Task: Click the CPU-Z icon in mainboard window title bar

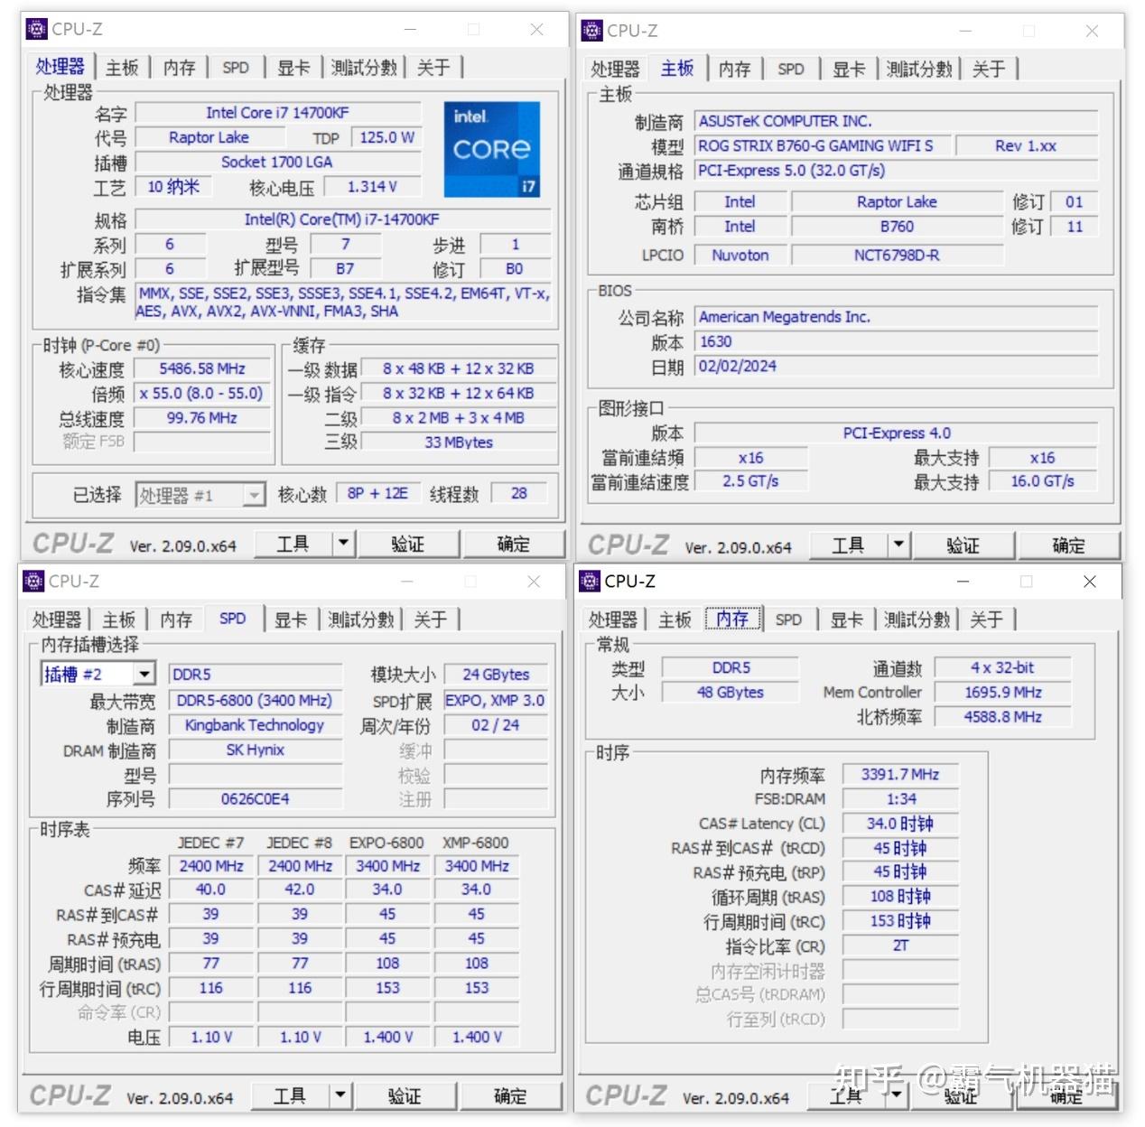Action: coord(591,30)
